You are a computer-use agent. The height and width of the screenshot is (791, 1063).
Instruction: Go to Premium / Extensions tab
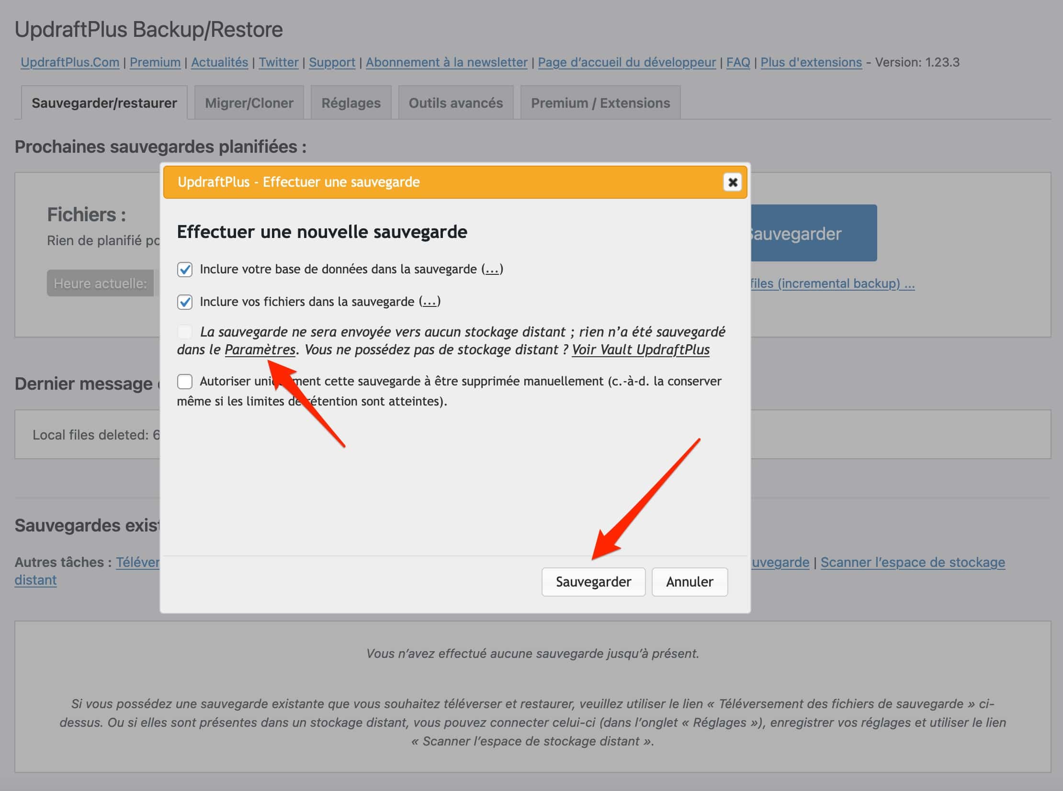[600, 103]
